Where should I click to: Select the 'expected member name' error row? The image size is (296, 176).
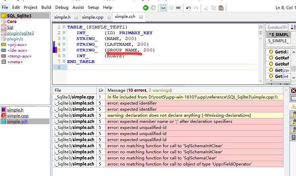point(170,122)
